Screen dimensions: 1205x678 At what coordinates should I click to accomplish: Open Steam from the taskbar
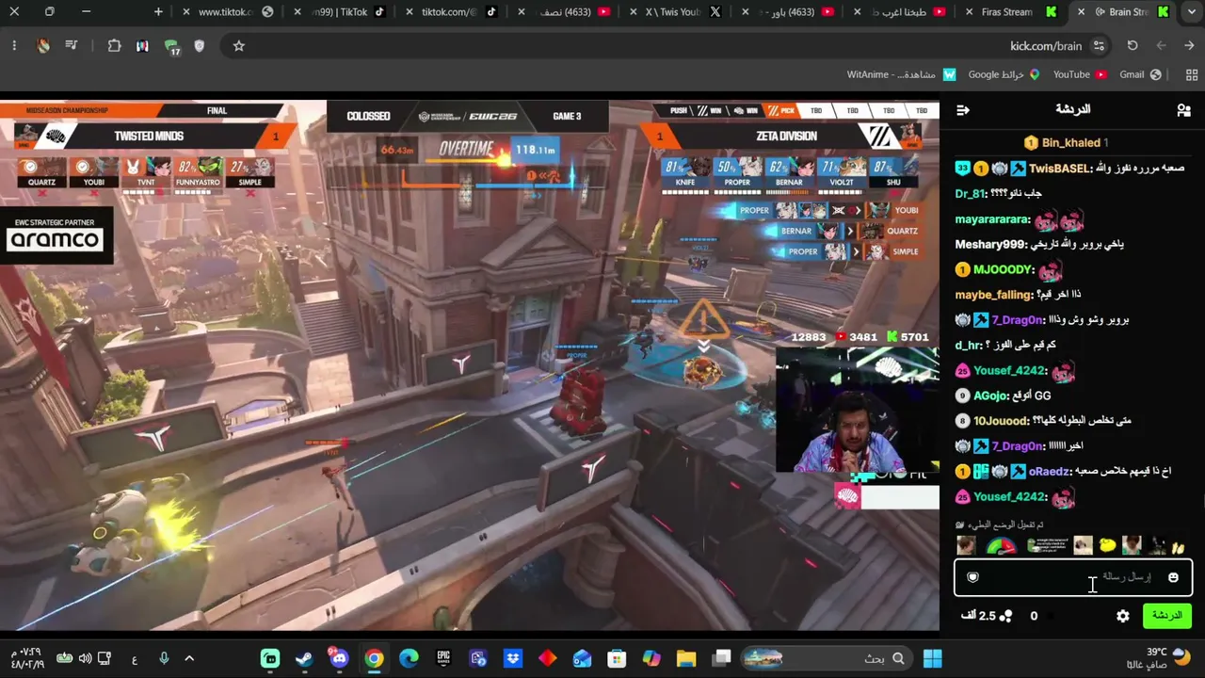point(304,658)
